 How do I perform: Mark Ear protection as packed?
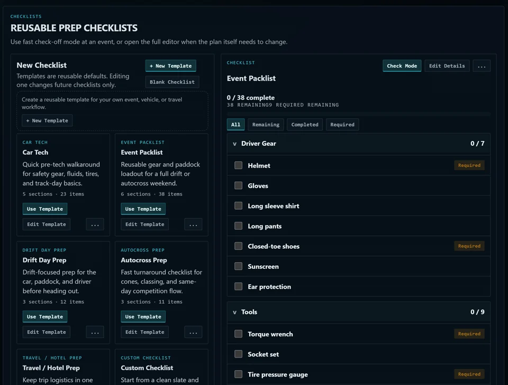239,286
